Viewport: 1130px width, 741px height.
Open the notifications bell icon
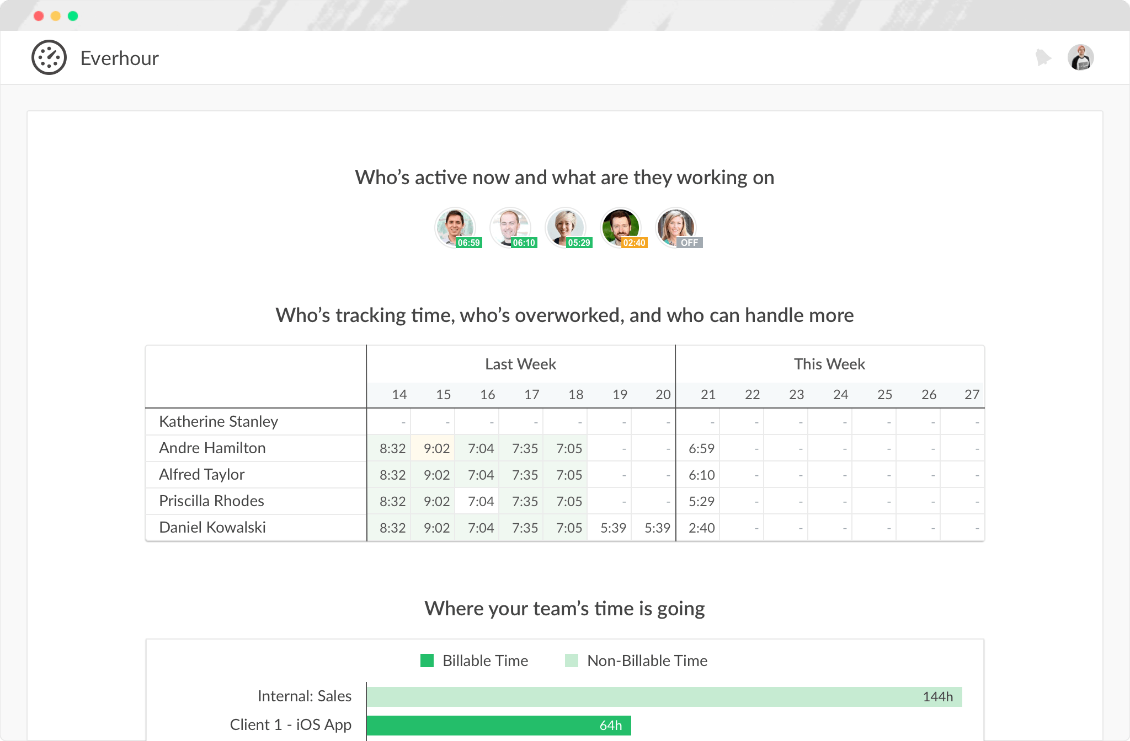tap(1043, 57)
